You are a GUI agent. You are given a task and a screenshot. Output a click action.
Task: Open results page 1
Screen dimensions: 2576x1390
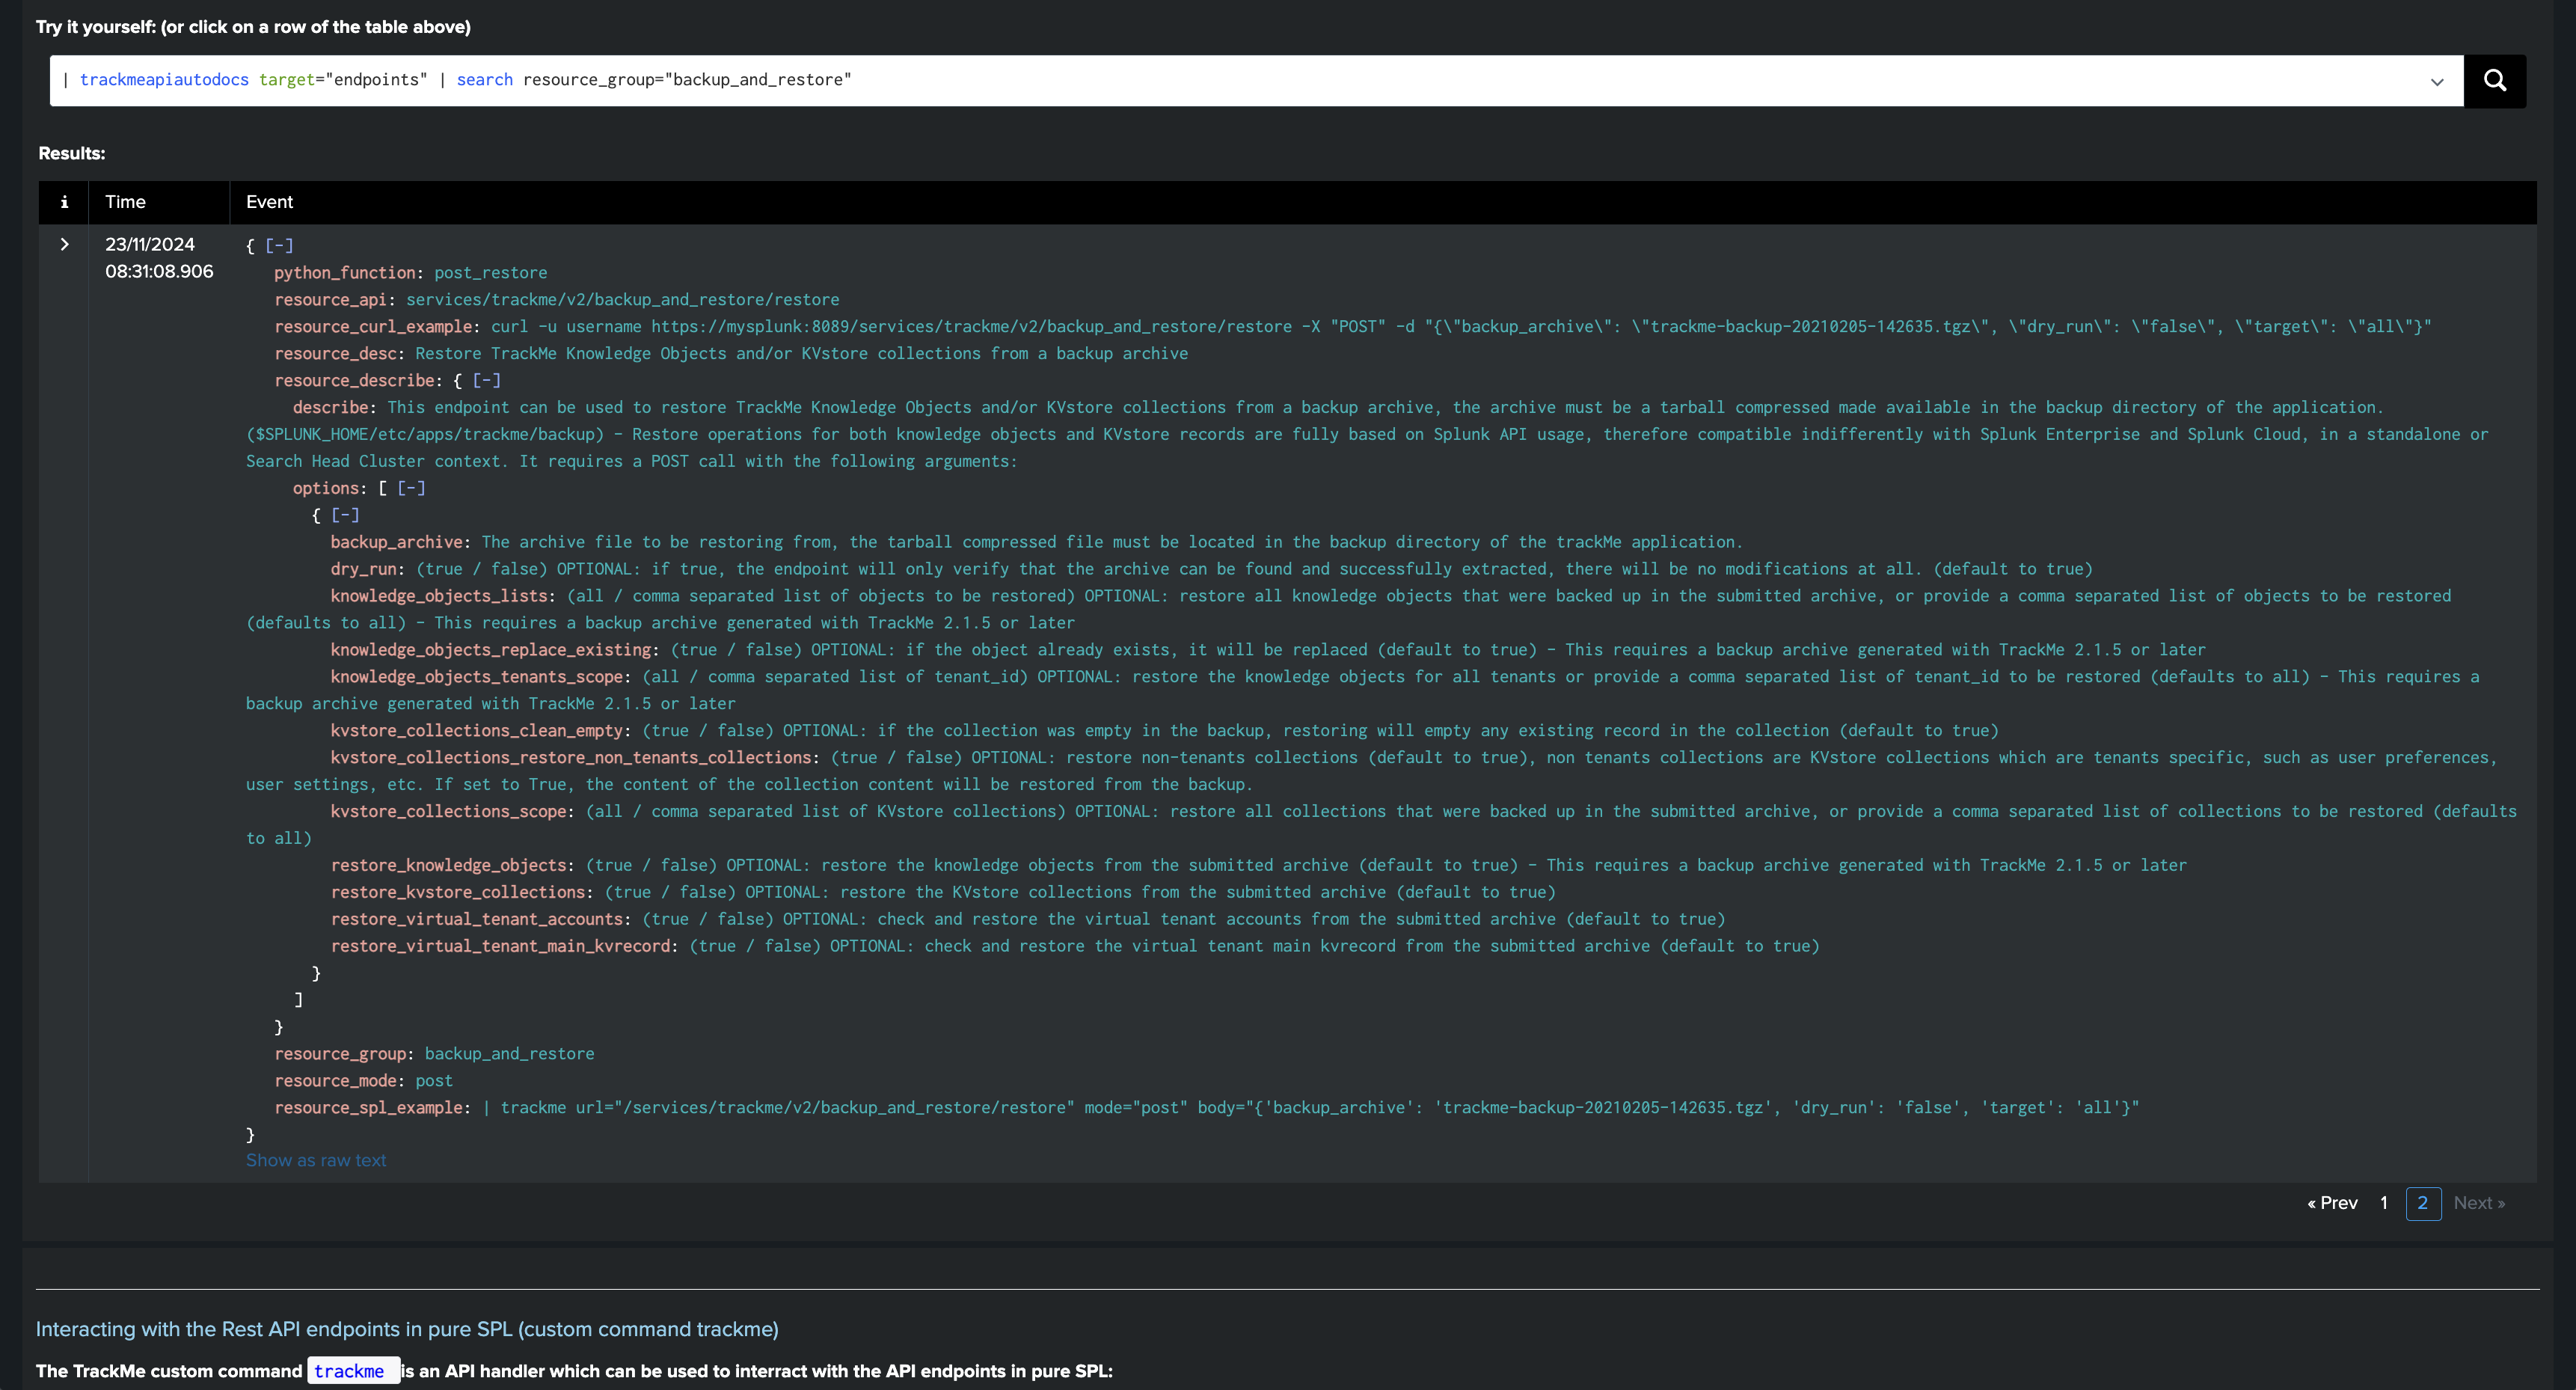point(2384,1203)
